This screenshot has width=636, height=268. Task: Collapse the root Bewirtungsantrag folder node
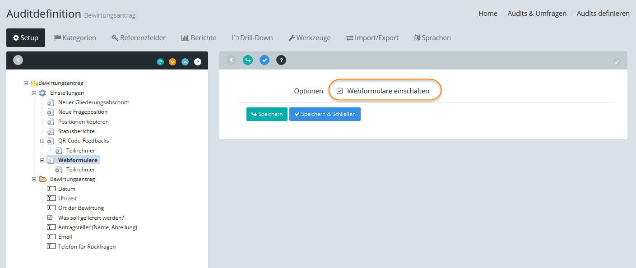(26, 83)
